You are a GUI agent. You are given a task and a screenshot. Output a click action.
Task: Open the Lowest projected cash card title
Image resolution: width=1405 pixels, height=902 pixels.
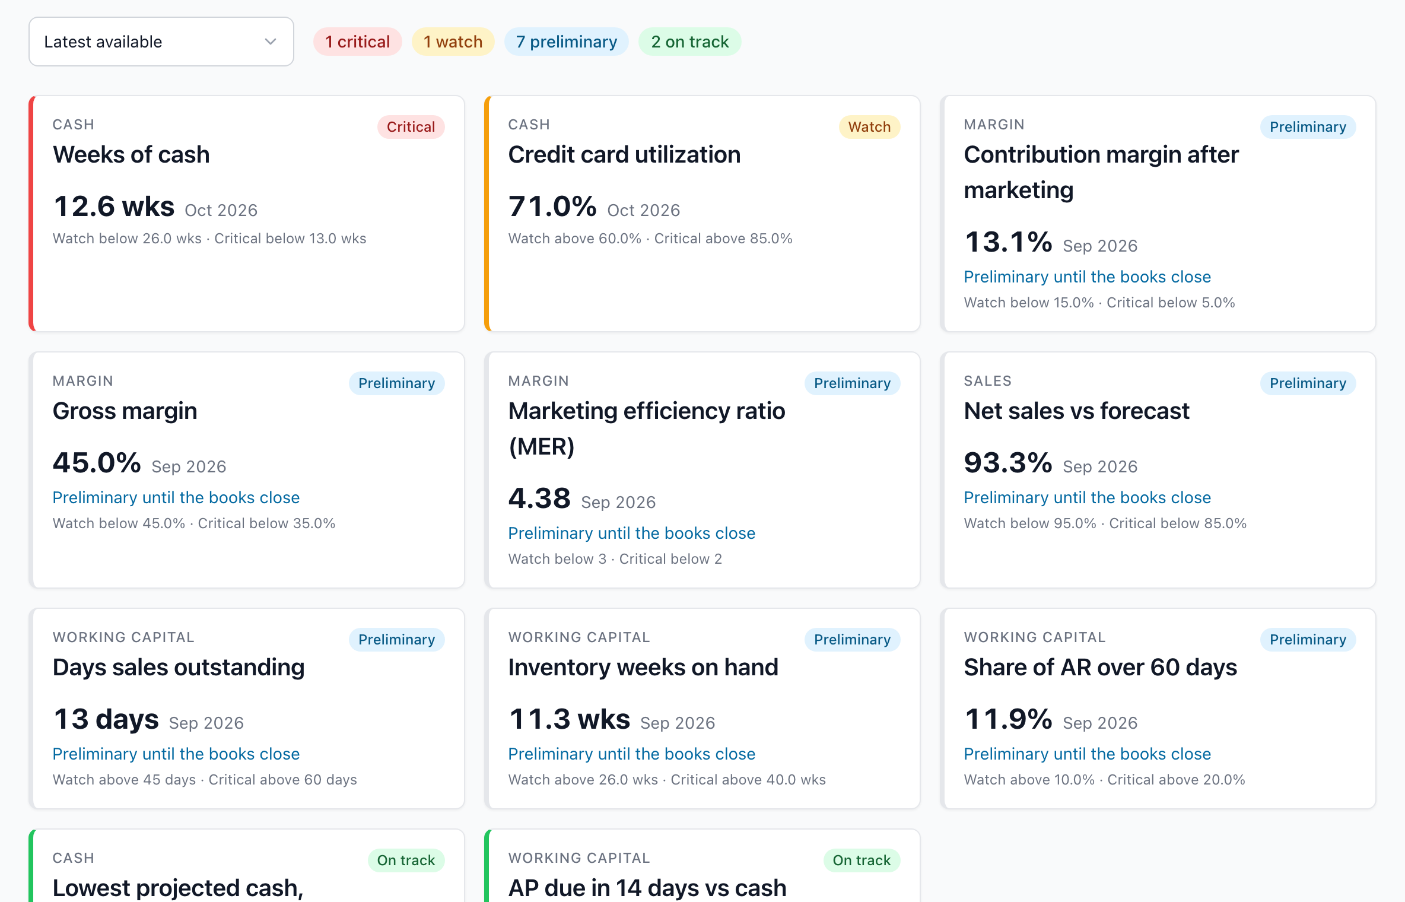pyautogui.click(x=177, y=888)
